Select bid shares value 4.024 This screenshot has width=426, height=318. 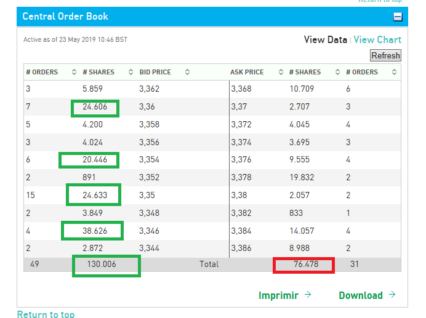[x=92, y=142]
